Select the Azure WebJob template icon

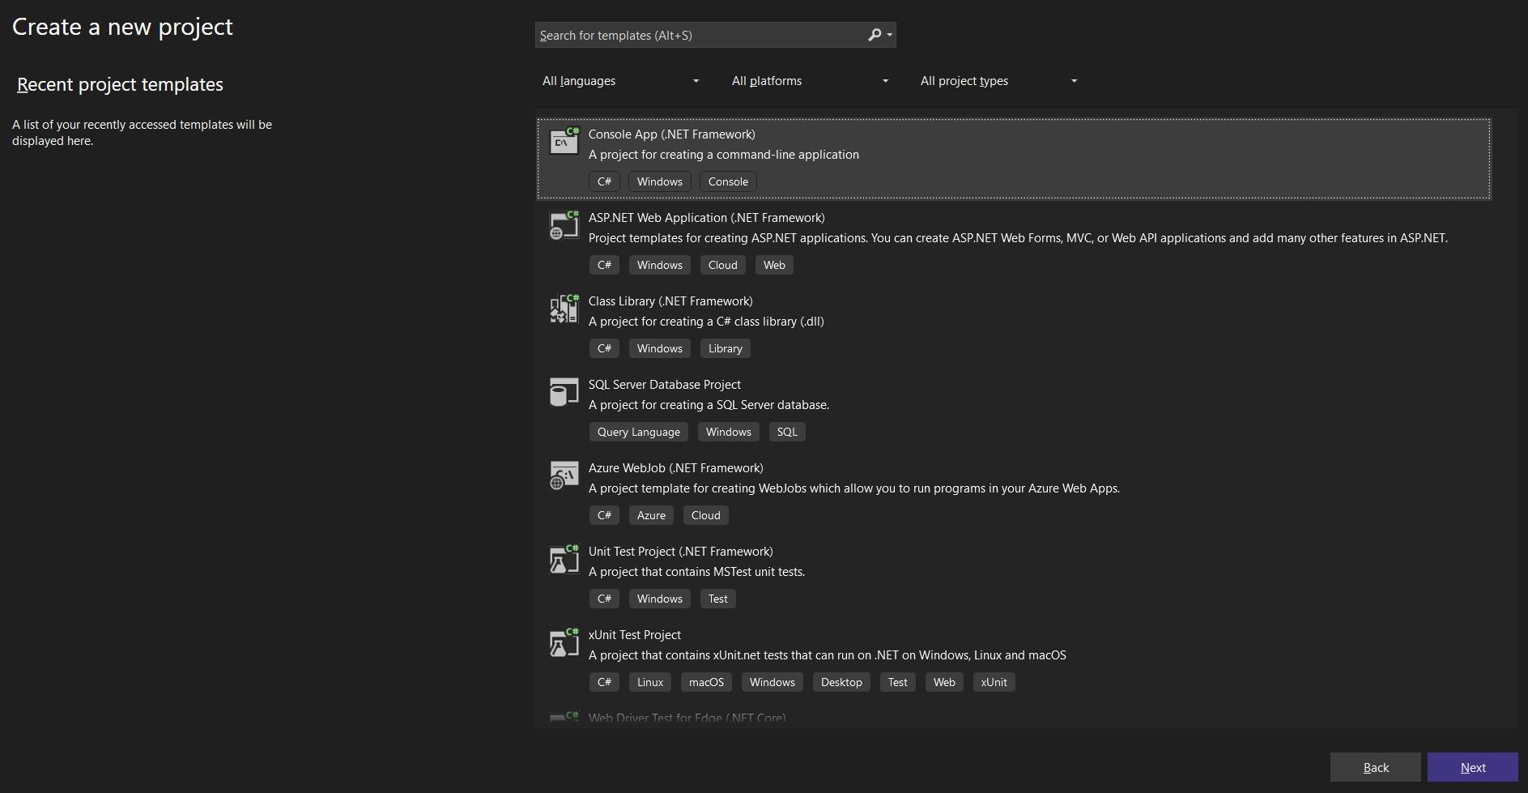pyautogui.click(x=564, y=475)
